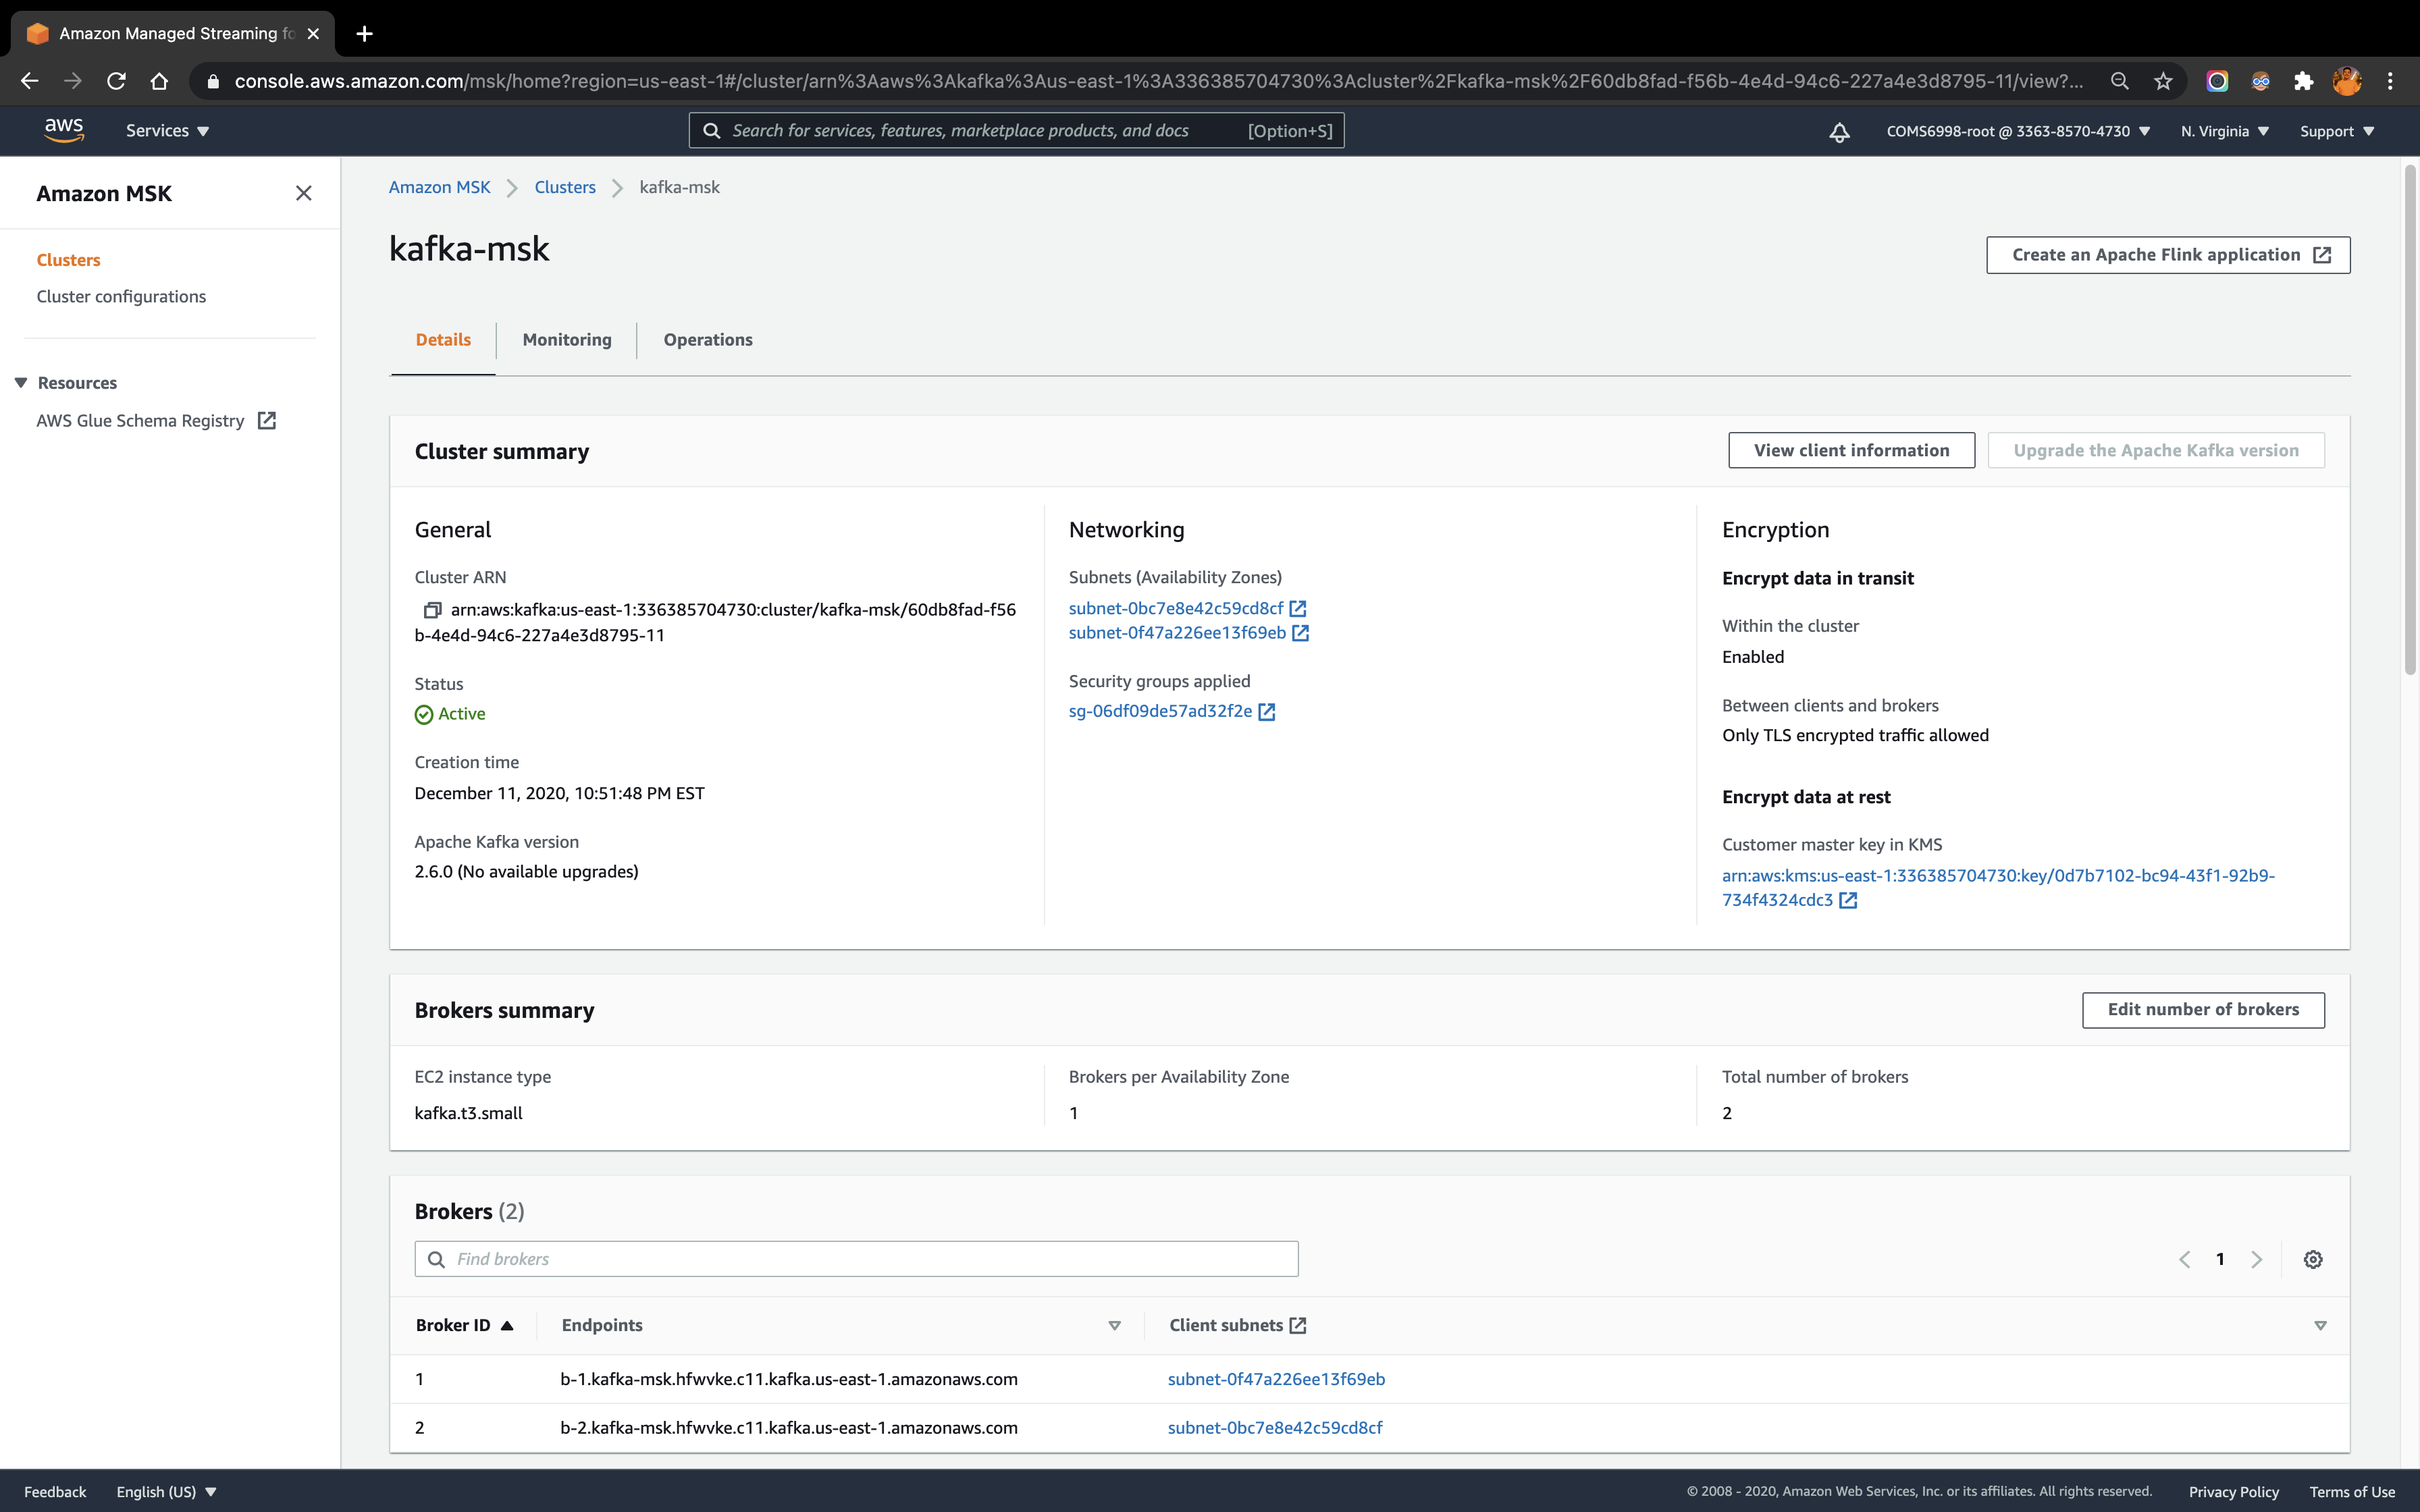Close the Amazon MSK sidebar panel
This screenshot has width=2420, height=1512.
(304, 193)
